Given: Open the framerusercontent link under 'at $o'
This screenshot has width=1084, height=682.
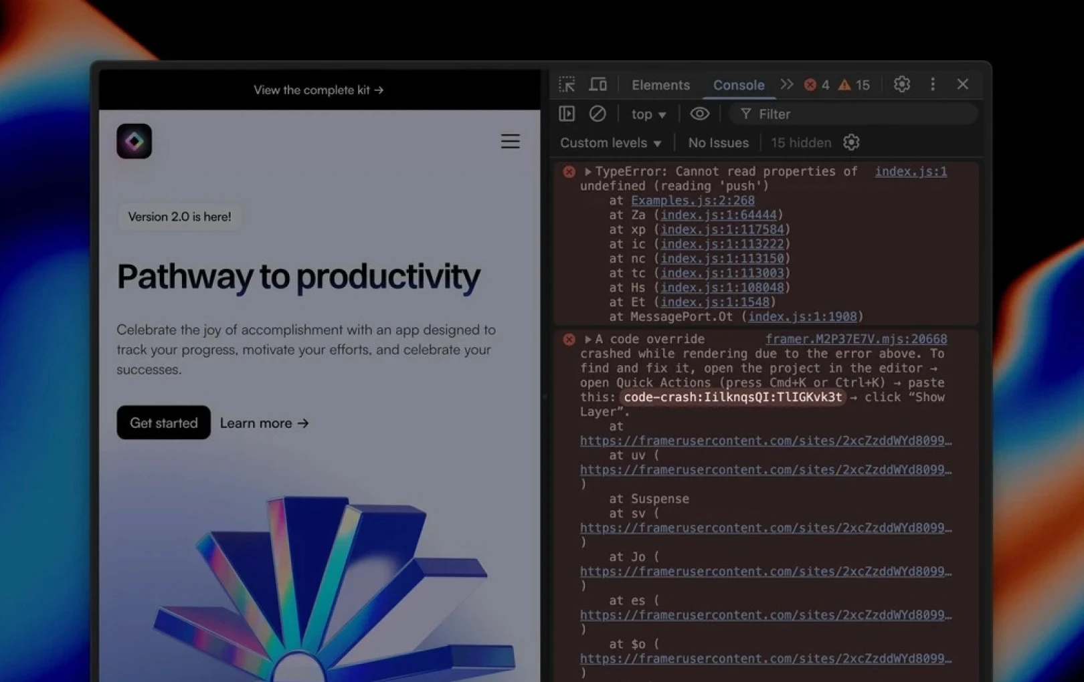Looking at the screenshot, I should click(x=765, y=659).
